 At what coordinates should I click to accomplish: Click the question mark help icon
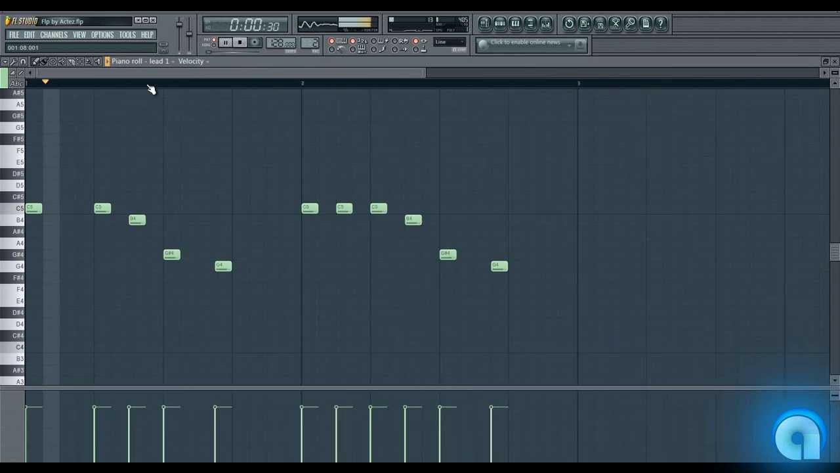pos(661,24)
